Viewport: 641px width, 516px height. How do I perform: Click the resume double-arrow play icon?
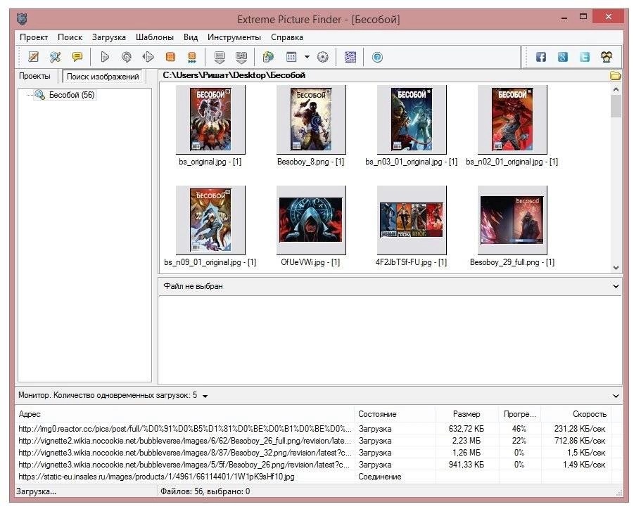[148, 57]
